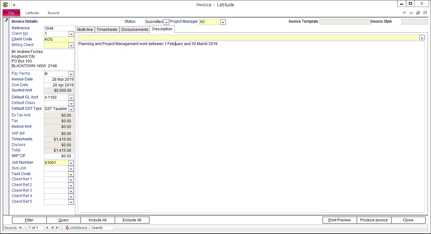
Task: Open the Quick Access Toolbar customize arrow
Action: coord(14,5)
